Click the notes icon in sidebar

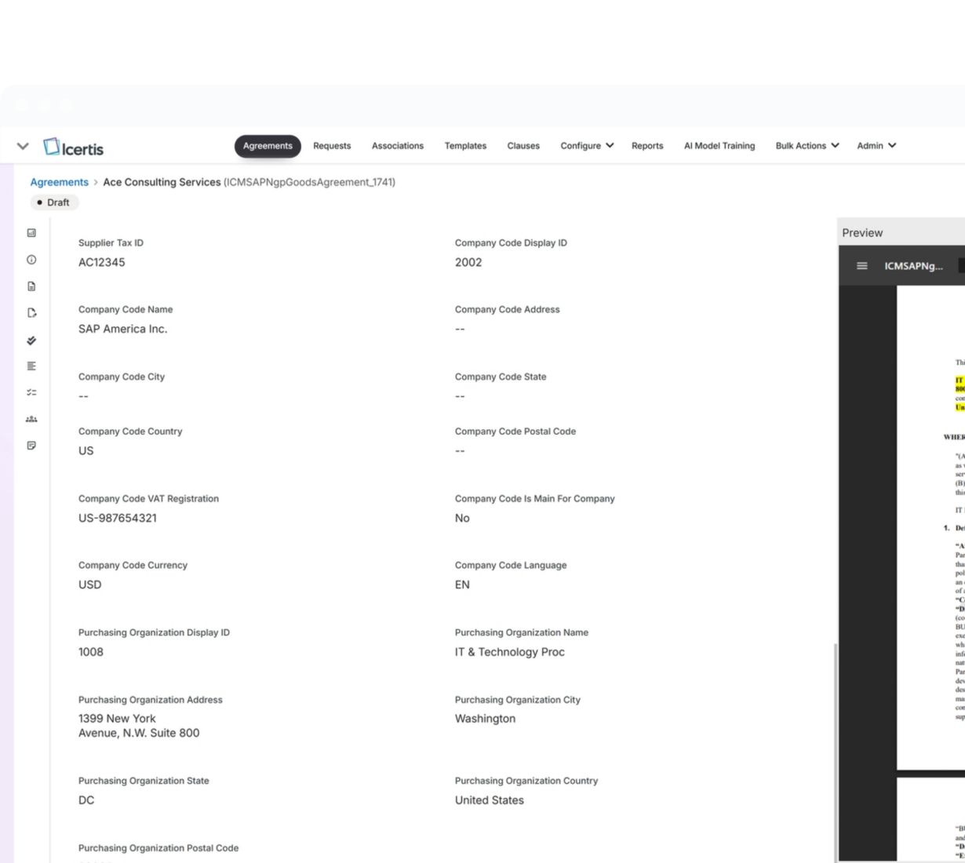(x=31, y=446)
